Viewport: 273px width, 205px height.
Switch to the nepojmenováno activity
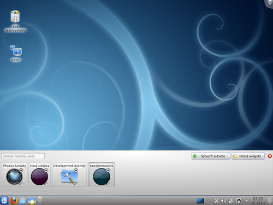(x=102, y=174)
